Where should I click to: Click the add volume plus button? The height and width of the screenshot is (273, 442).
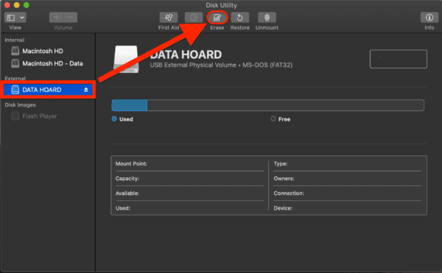point(57,18)
